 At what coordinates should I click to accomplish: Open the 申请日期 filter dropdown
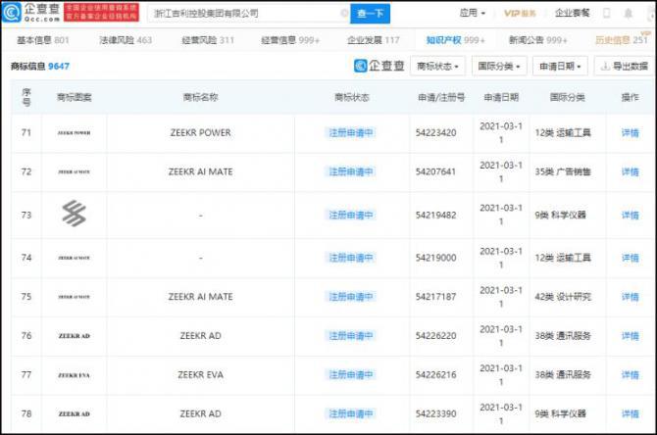click(561, 67)
